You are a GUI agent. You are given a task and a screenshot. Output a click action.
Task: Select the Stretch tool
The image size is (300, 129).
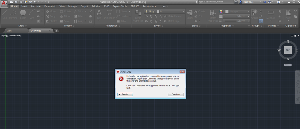coord(51,21)
